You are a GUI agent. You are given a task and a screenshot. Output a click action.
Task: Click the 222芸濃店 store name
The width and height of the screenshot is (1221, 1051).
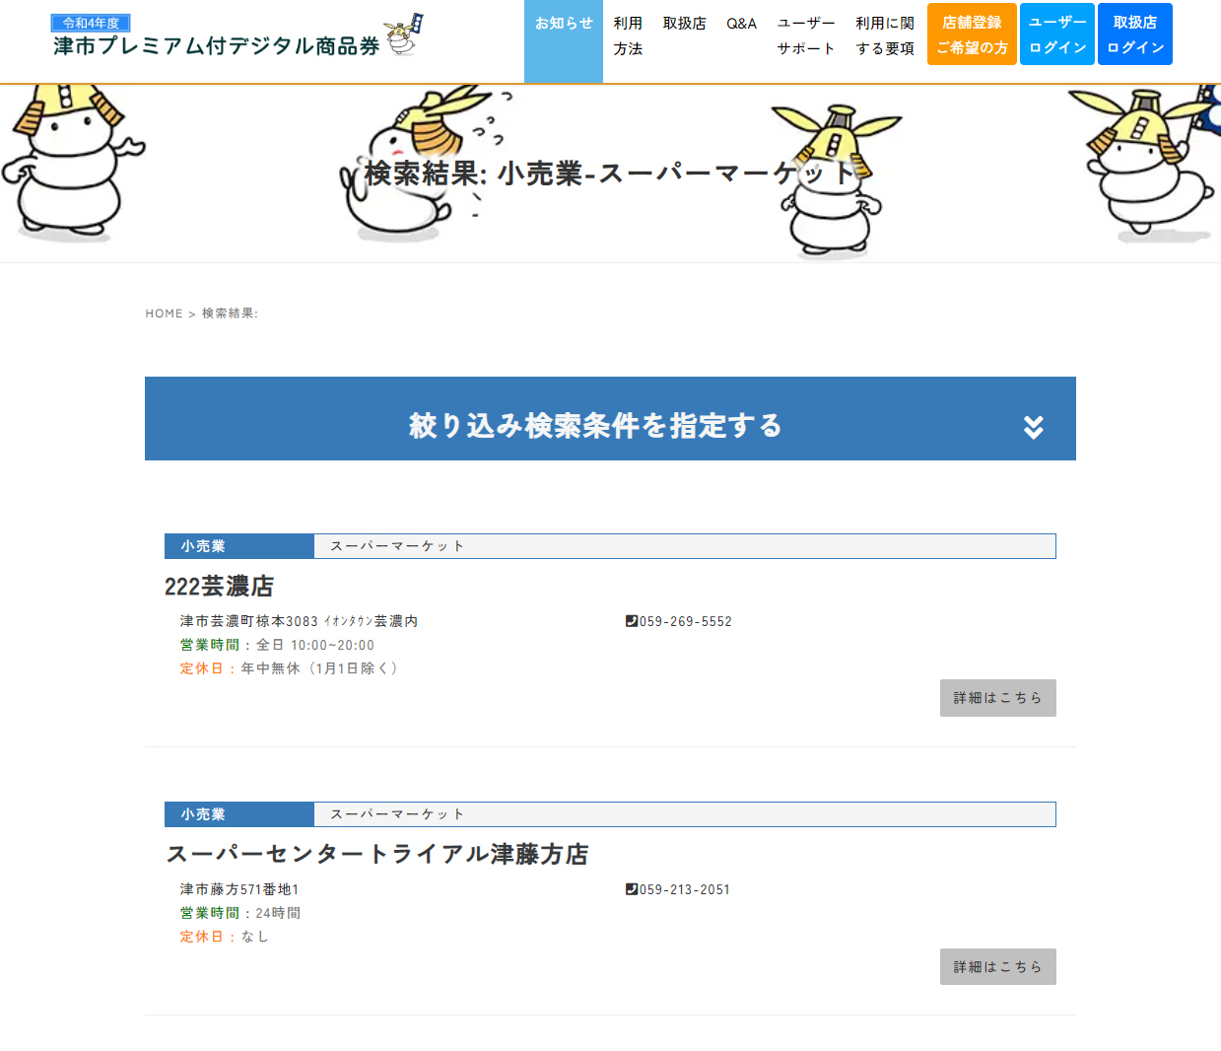pyautogui.click(x=219, y=587)
